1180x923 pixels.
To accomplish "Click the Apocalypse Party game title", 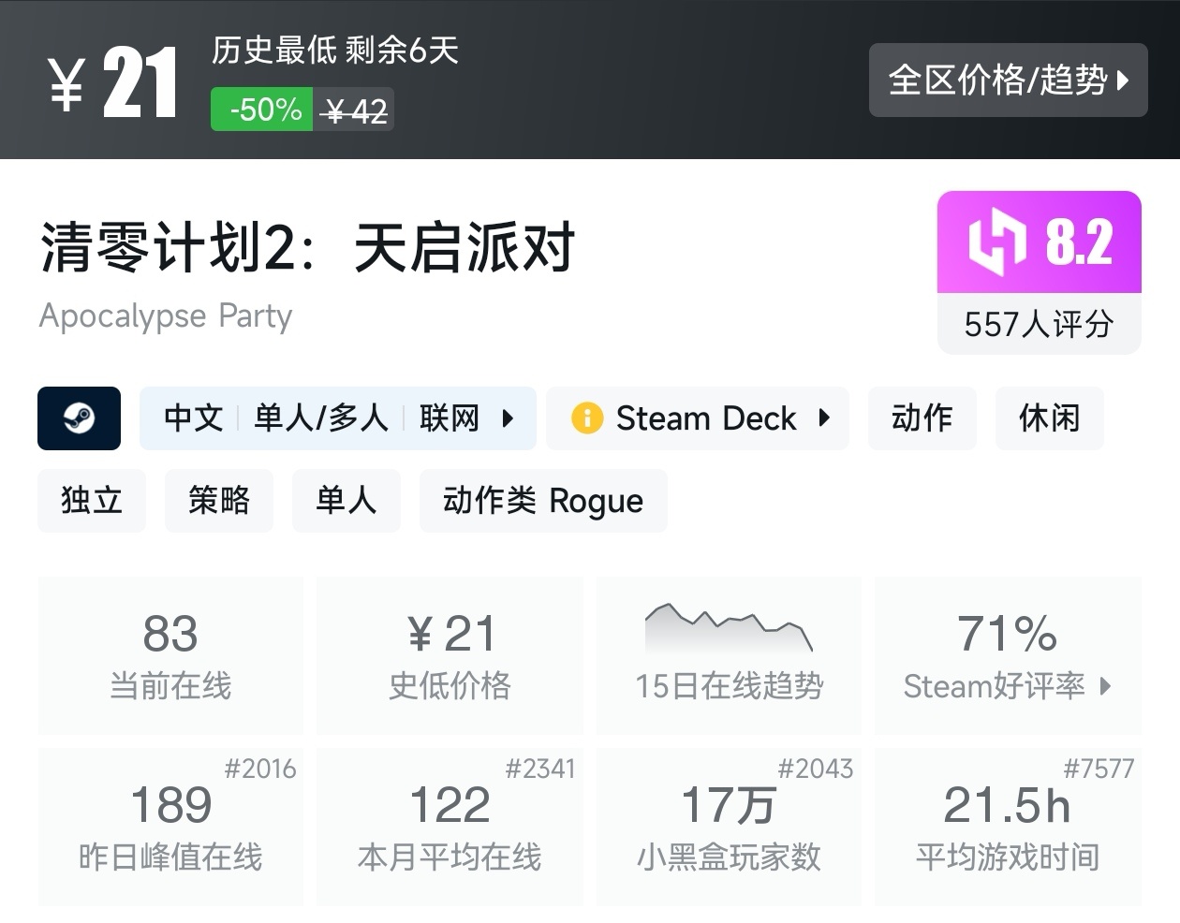I will [165, 315].
